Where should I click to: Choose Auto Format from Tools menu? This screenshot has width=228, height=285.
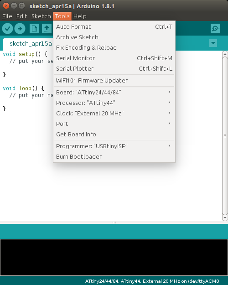tap(114, 27)
